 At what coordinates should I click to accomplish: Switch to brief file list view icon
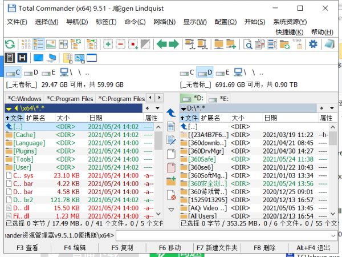26,44
